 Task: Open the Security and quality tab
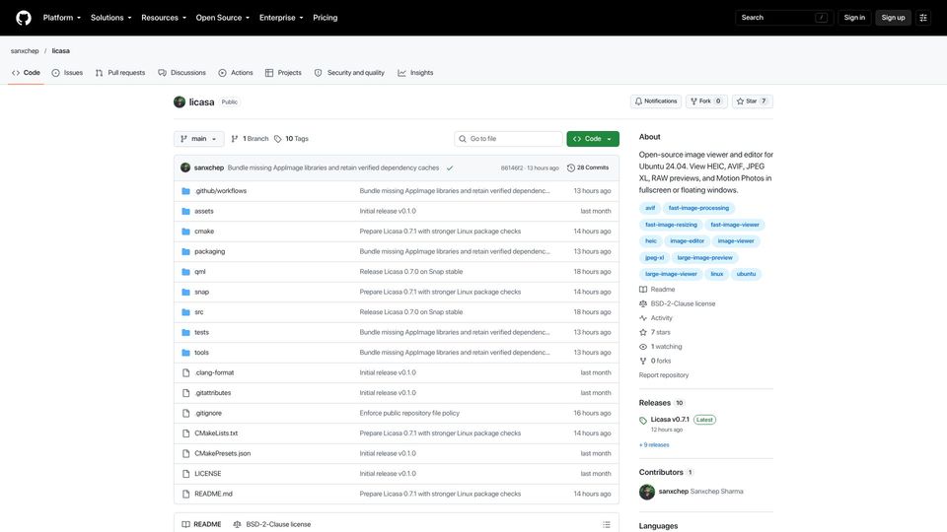coord(349,72)
